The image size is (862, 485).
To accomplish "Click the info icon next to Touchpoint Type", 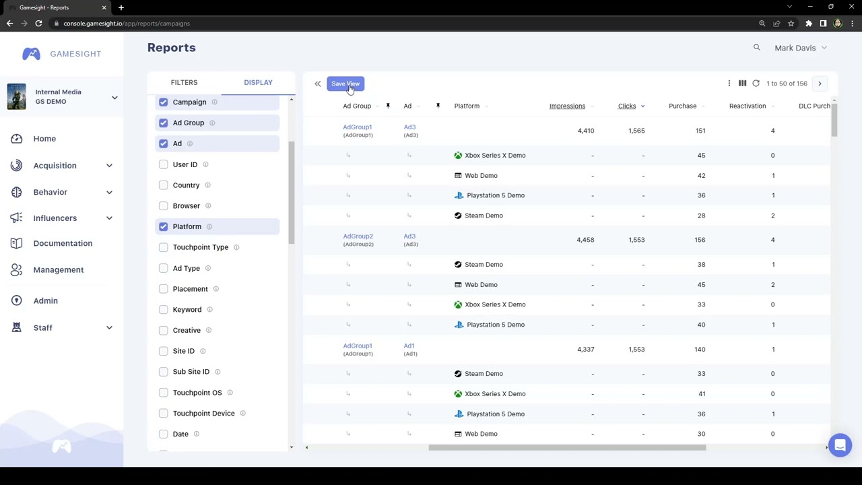I will [236, 247].
